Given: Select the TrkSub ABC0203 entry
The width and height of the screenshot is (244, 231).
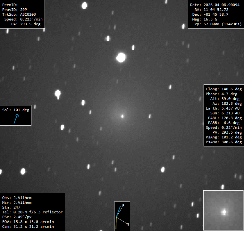Looking at the screenshot, I should 19,14.
